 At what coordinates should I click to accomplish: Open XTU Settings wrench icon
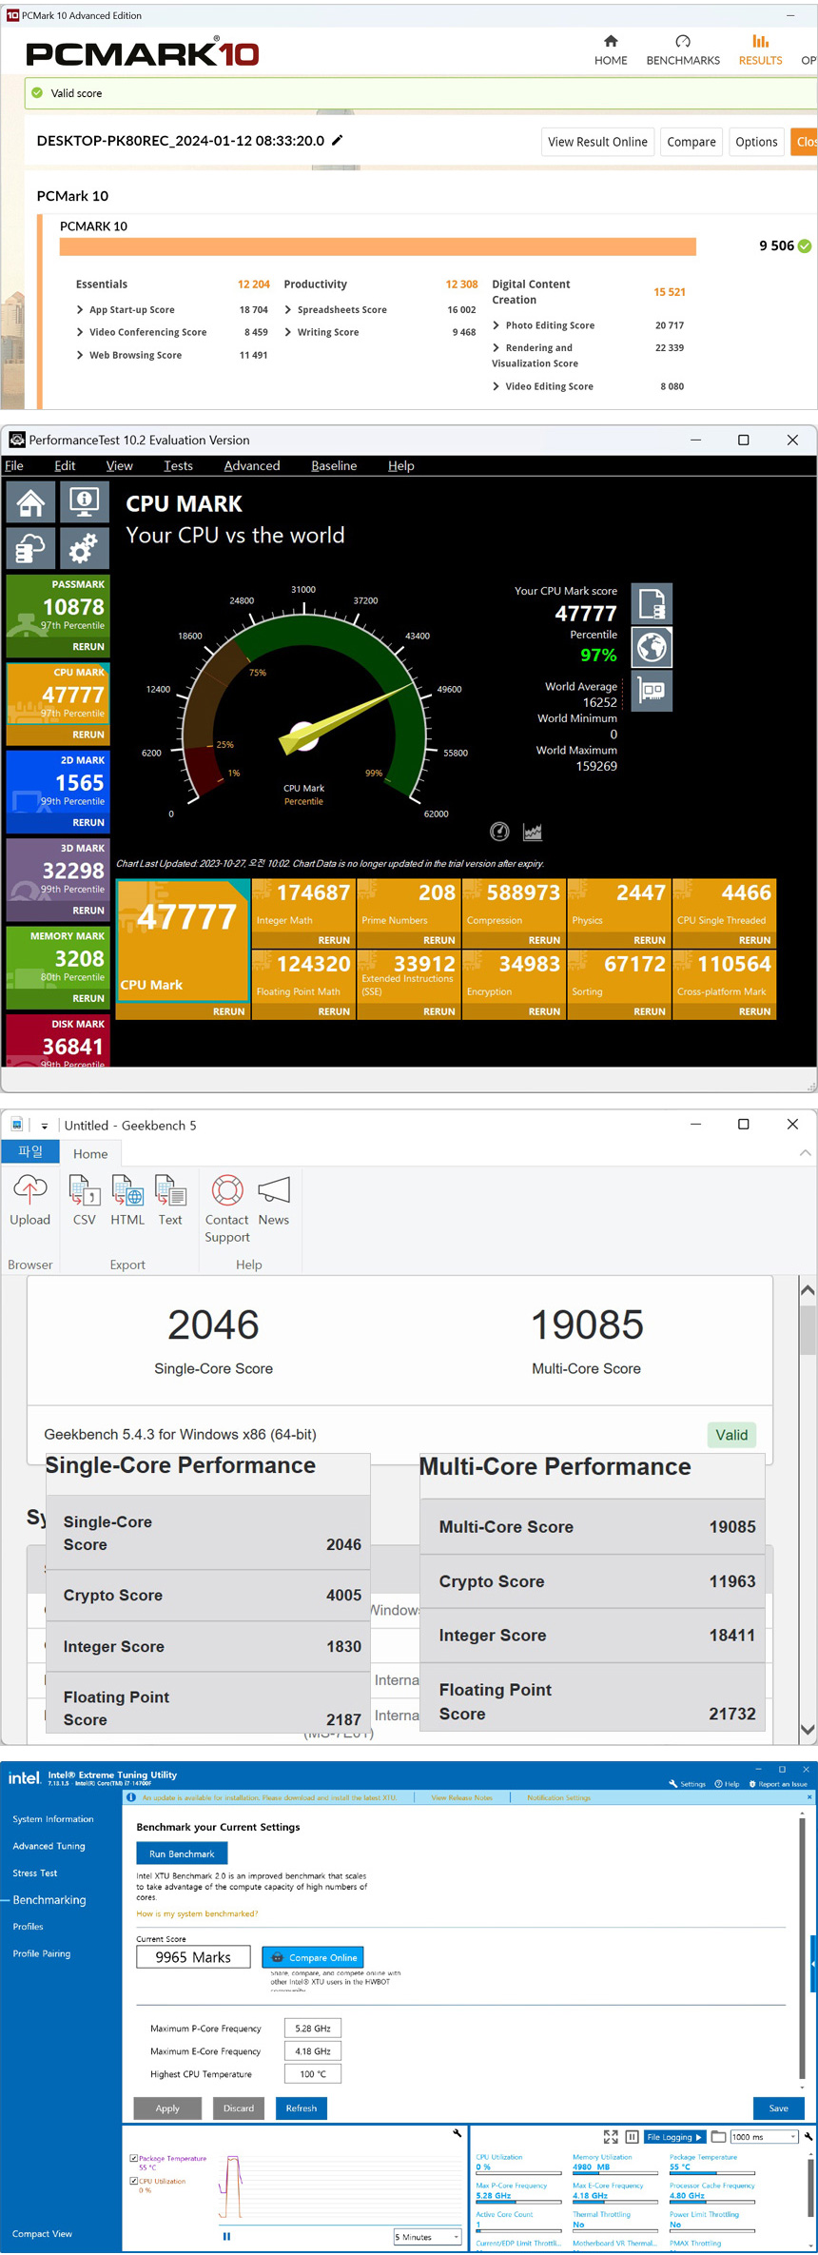[x=673, y=1784]
